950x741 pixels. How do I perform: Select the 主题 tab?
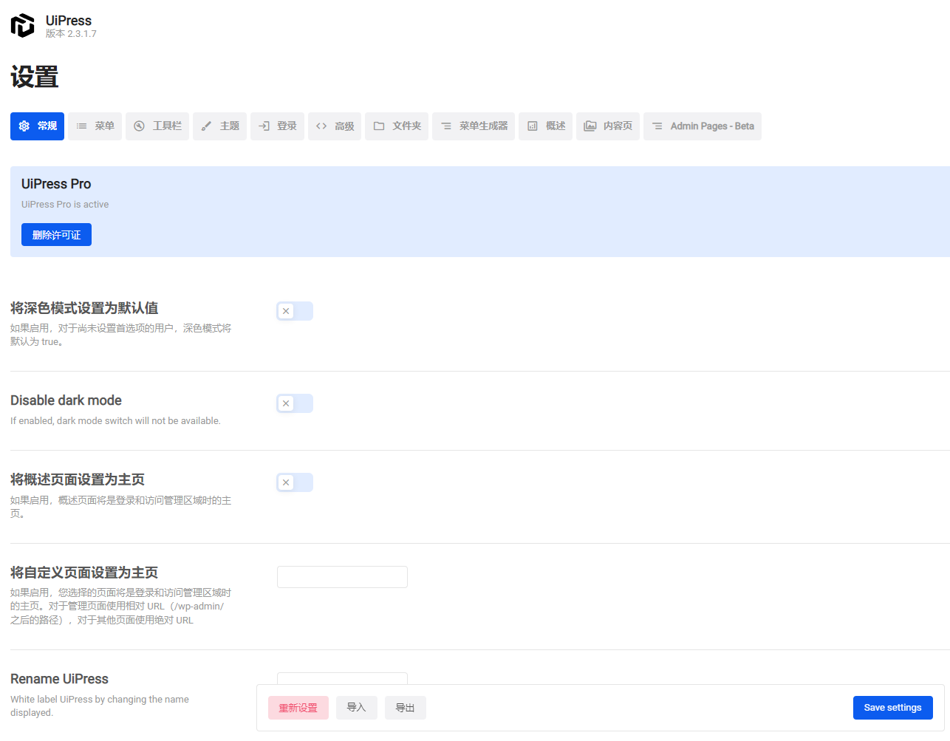(219, 126)
